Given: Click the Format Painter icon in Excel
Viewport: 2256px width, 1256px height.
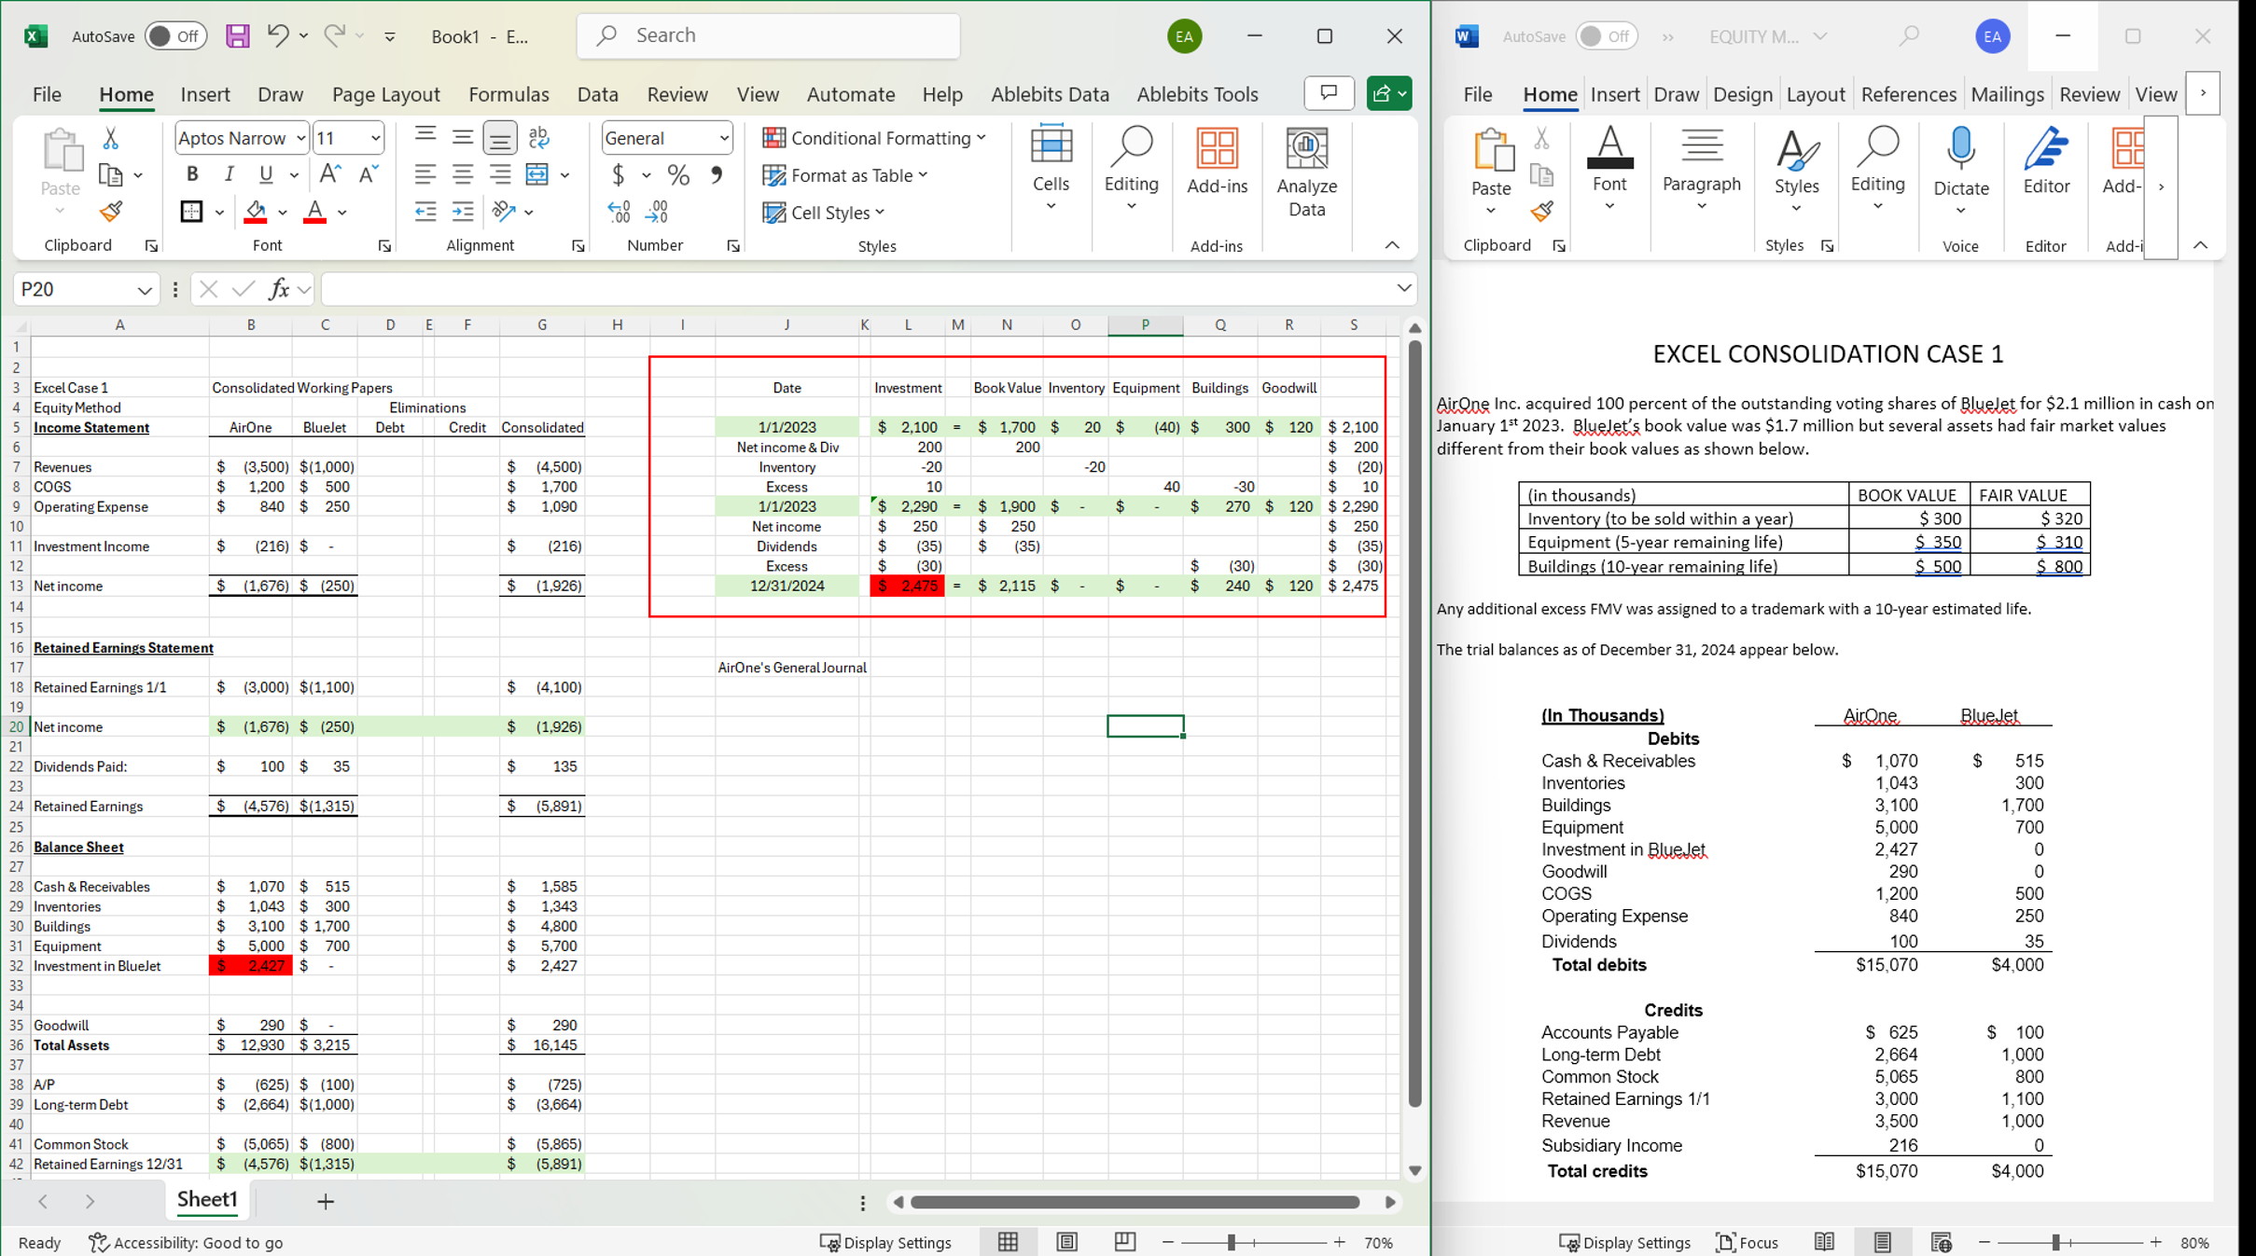Looking at the screenshot, I should pos(111,213).
